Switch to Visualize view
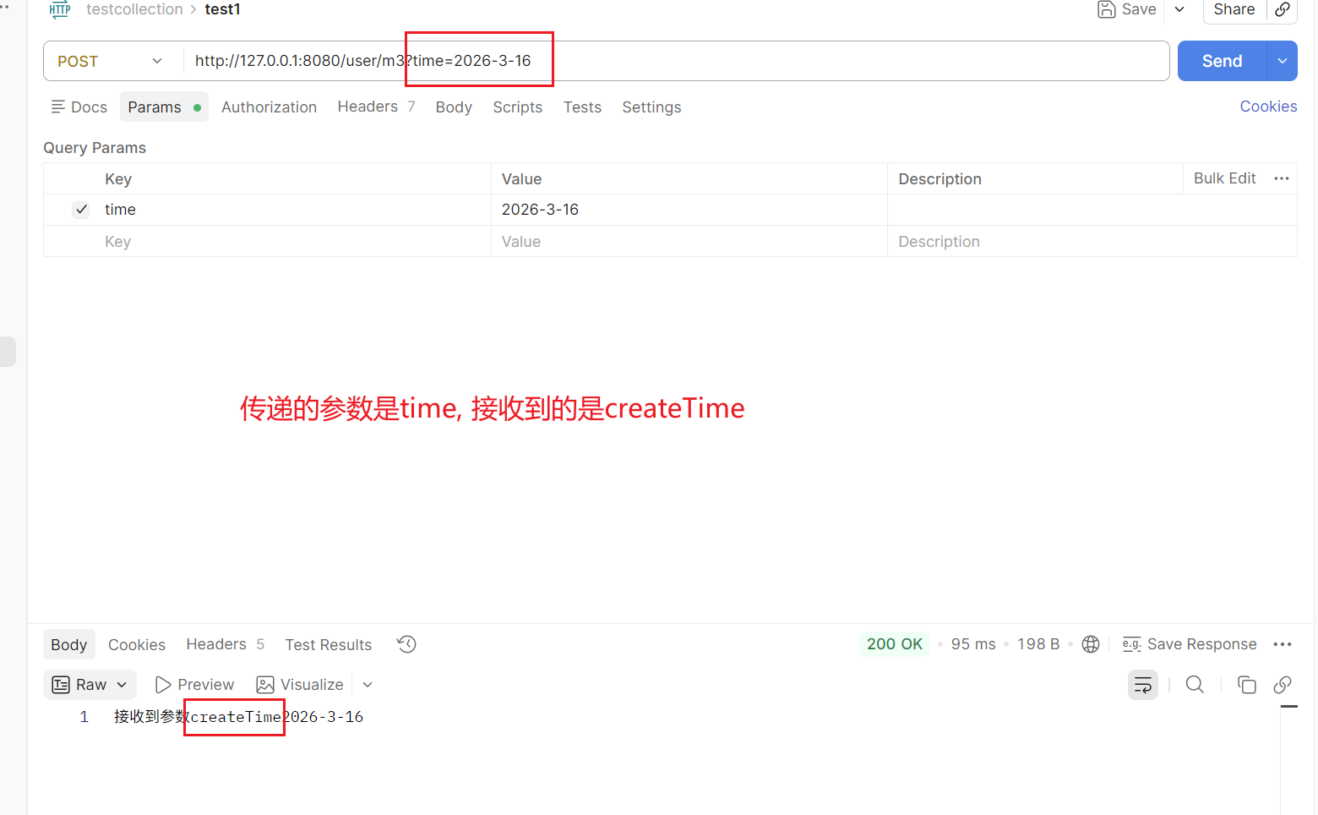The width and height of the screenshot is (1318, 815). pyautogui.click(x=300, y=685)
